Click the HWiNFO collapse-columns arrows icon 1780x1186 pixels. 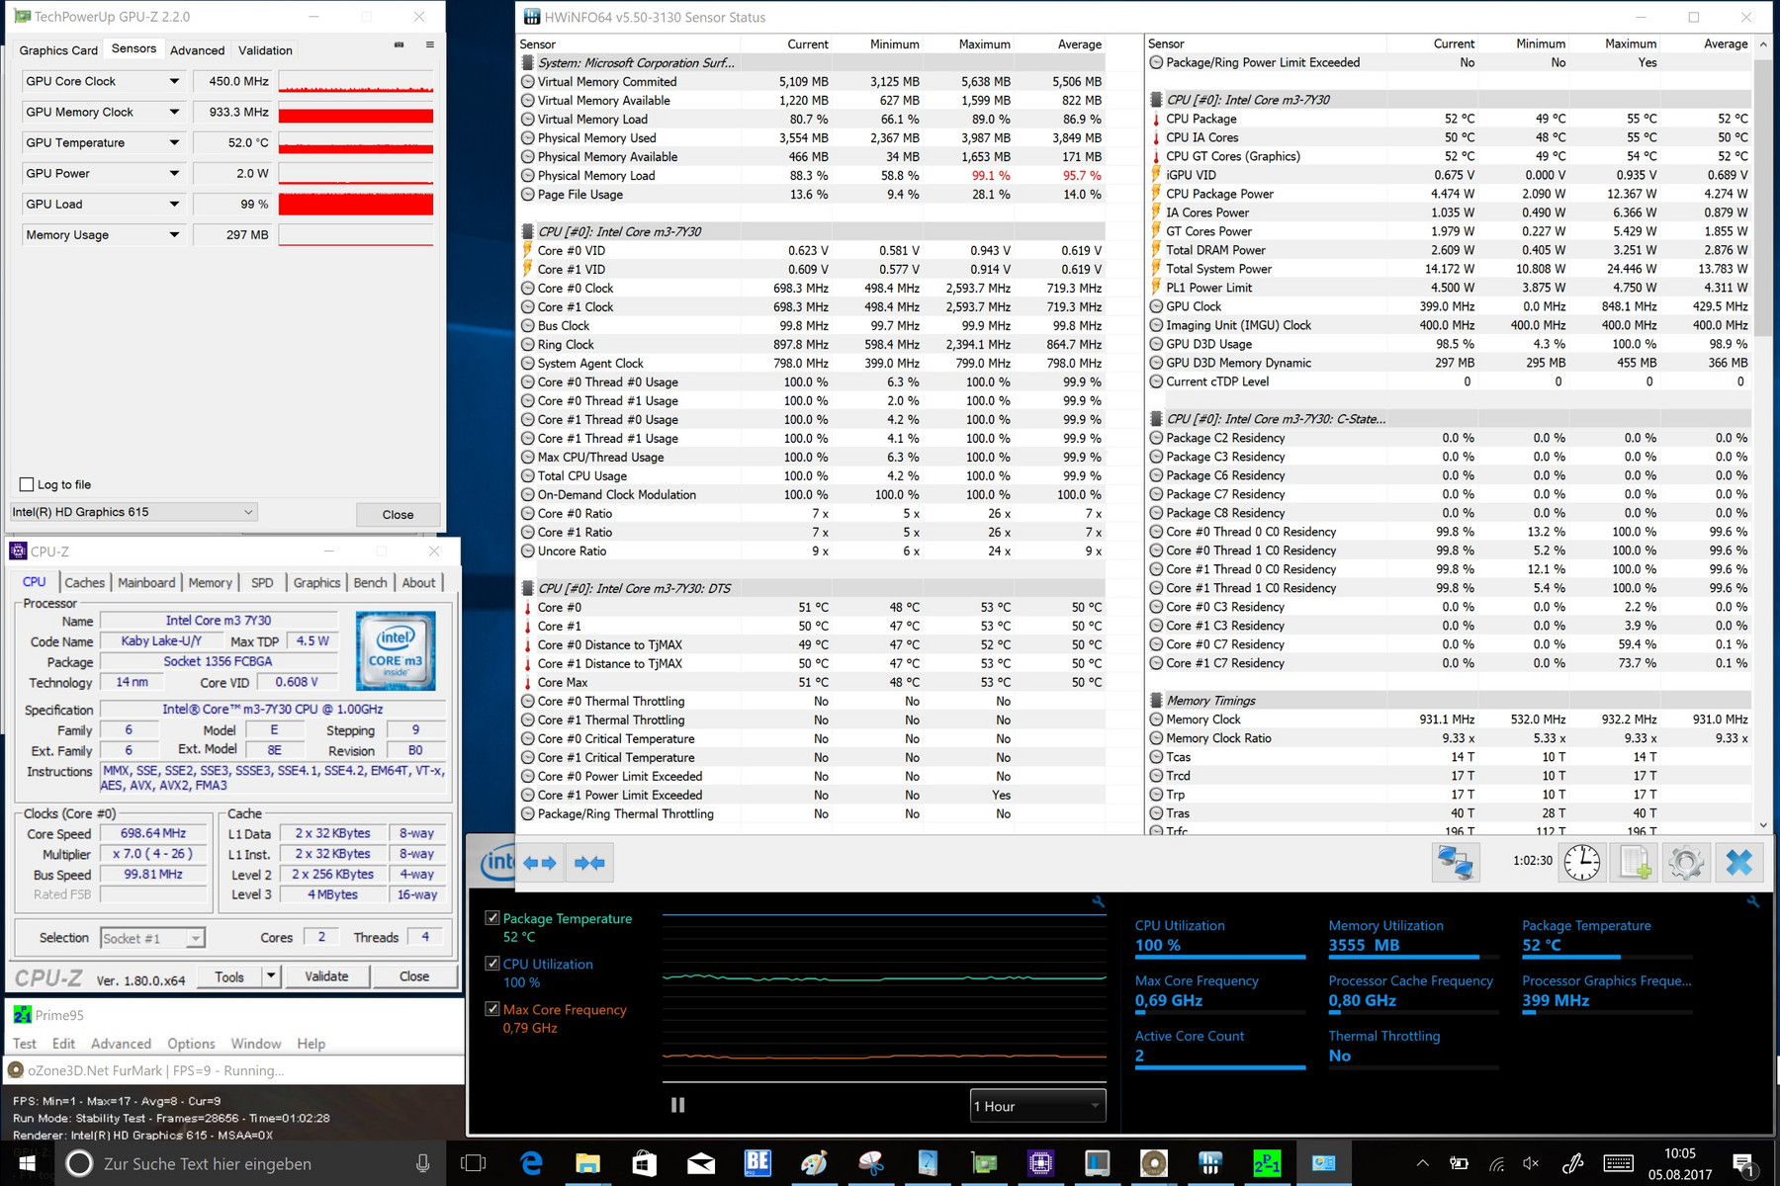(590, 863)
